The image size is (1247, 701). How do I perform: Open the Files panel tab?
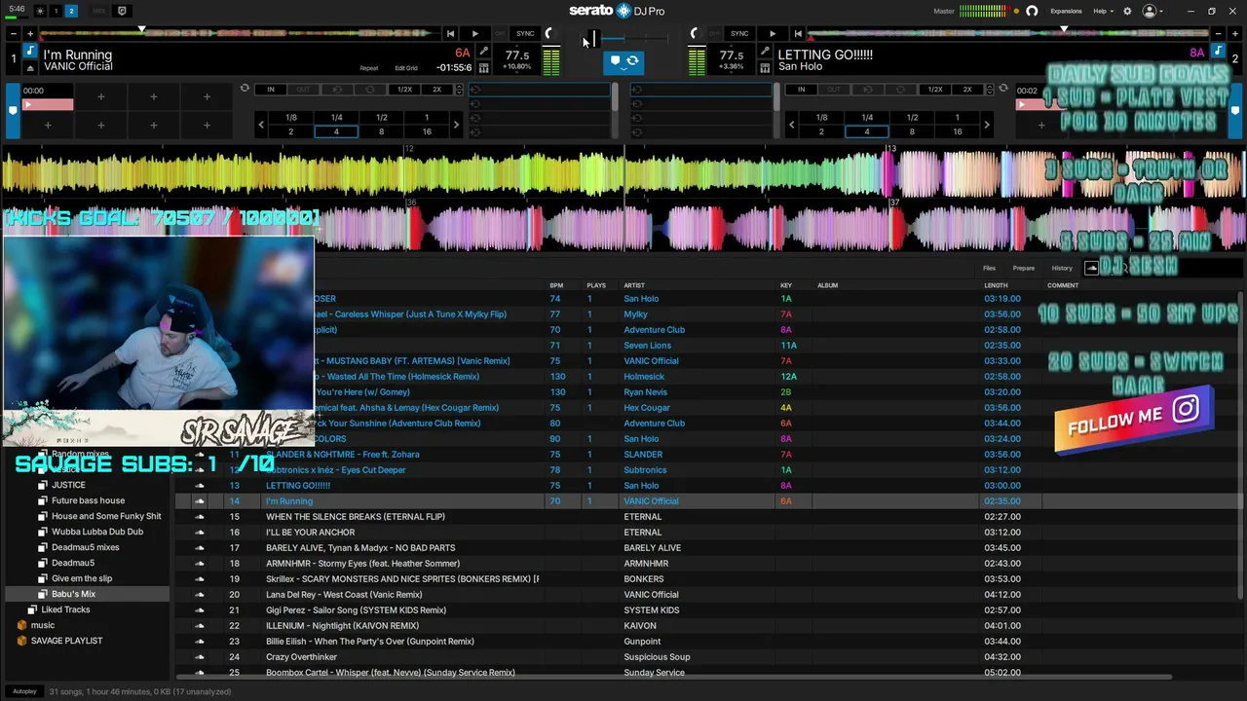point(989,268)
